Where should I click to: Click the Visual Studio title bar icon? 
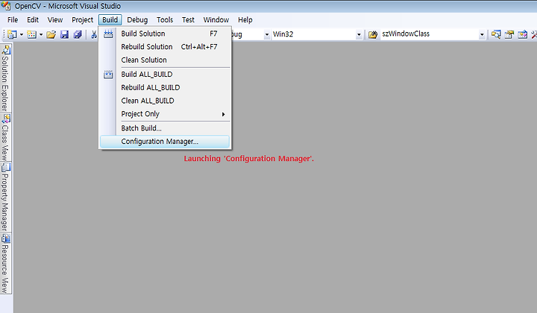click(x=6, y=6)
